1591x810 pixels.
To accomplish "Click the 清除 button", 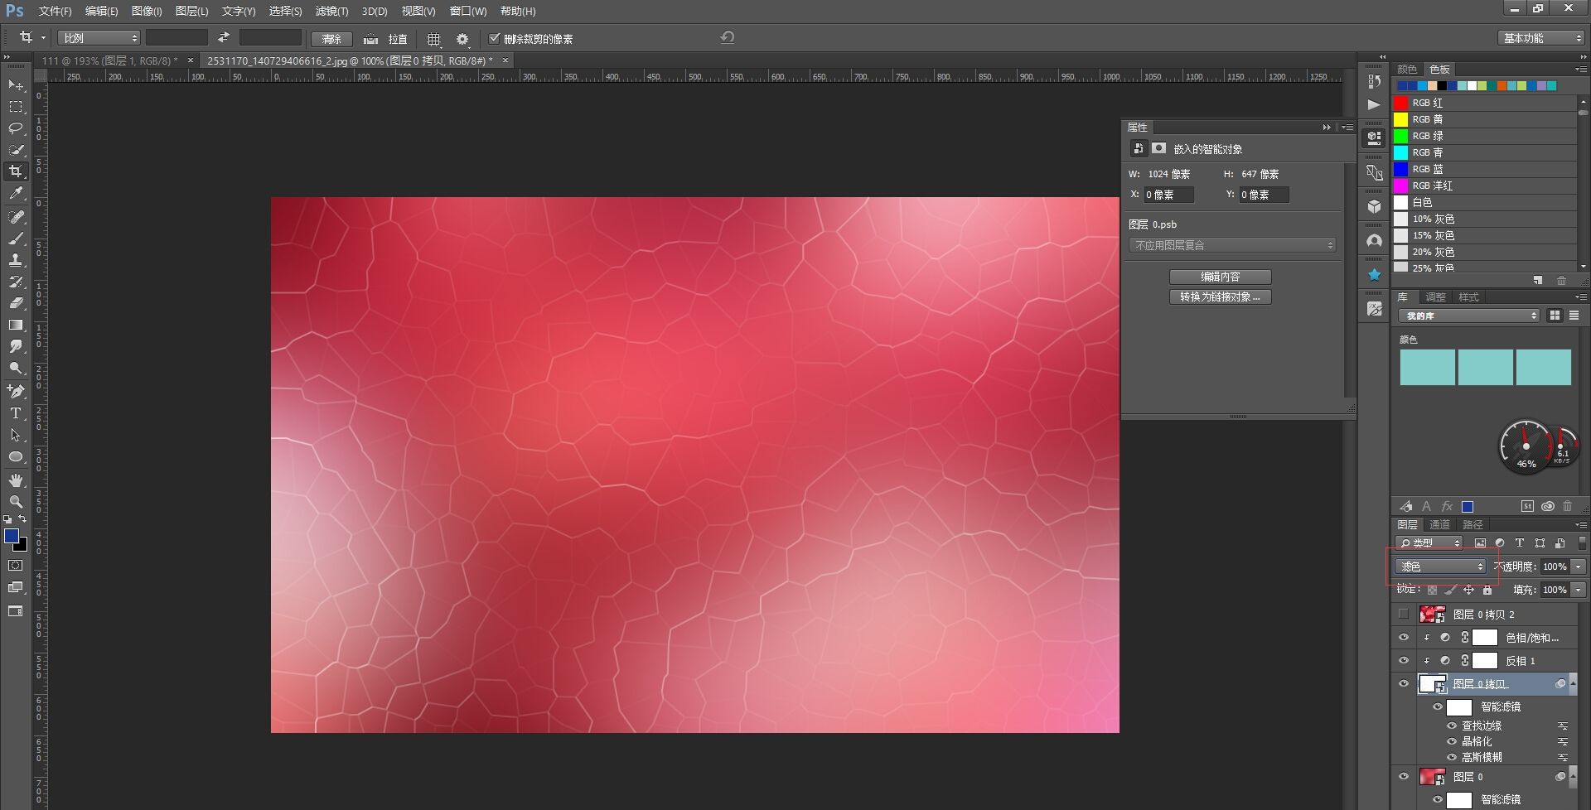I will tap(331, 39).
